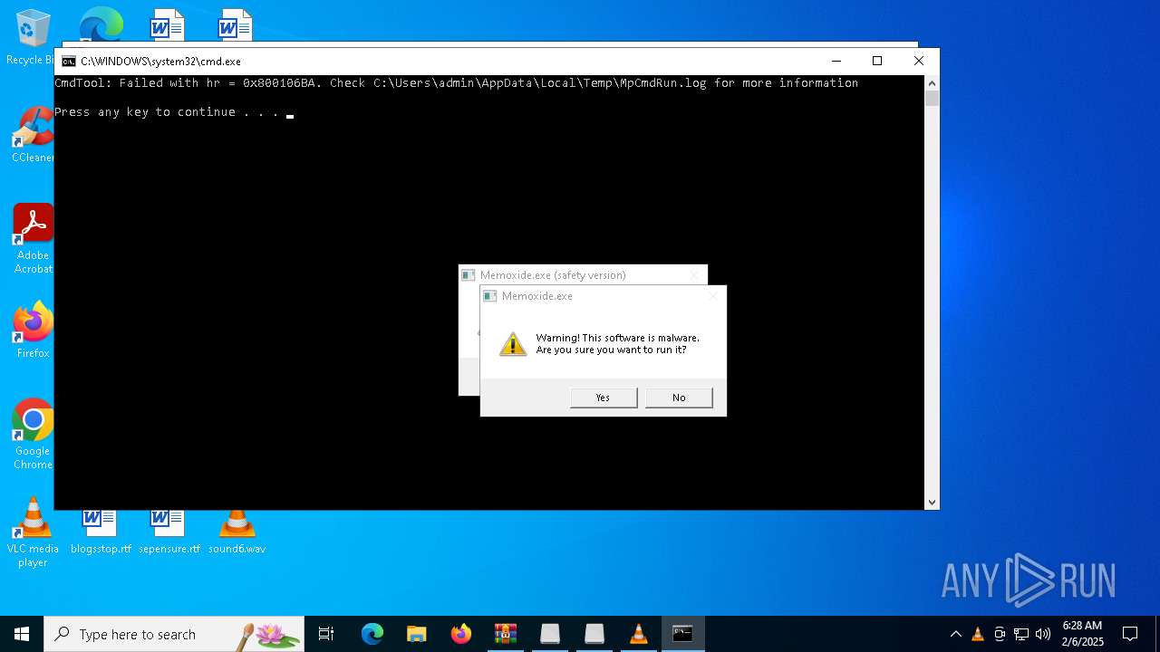Viewport: 1160px width, 652px height.
Task: Select the Firefox desktop shortcut
Action: [x=33, y=331]
